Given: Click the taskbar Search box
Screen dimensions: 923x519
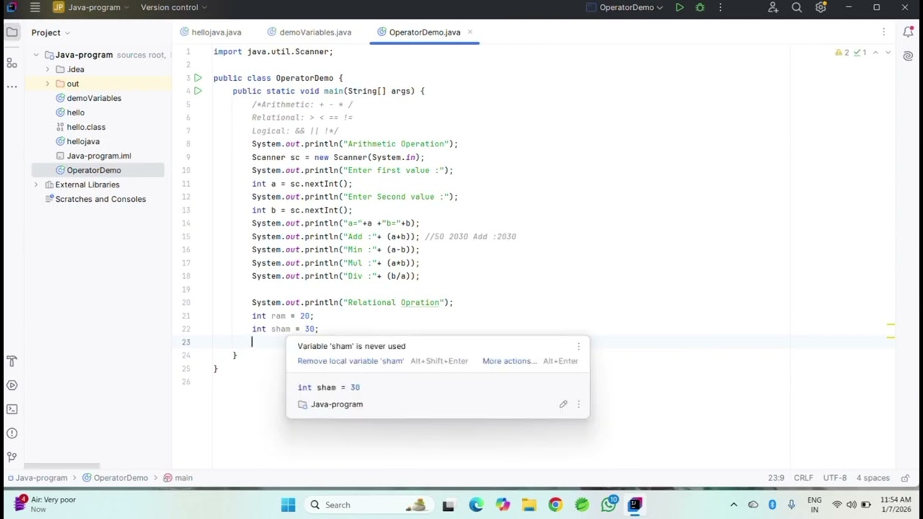Looking at the screenshot, I should (368, 505).
